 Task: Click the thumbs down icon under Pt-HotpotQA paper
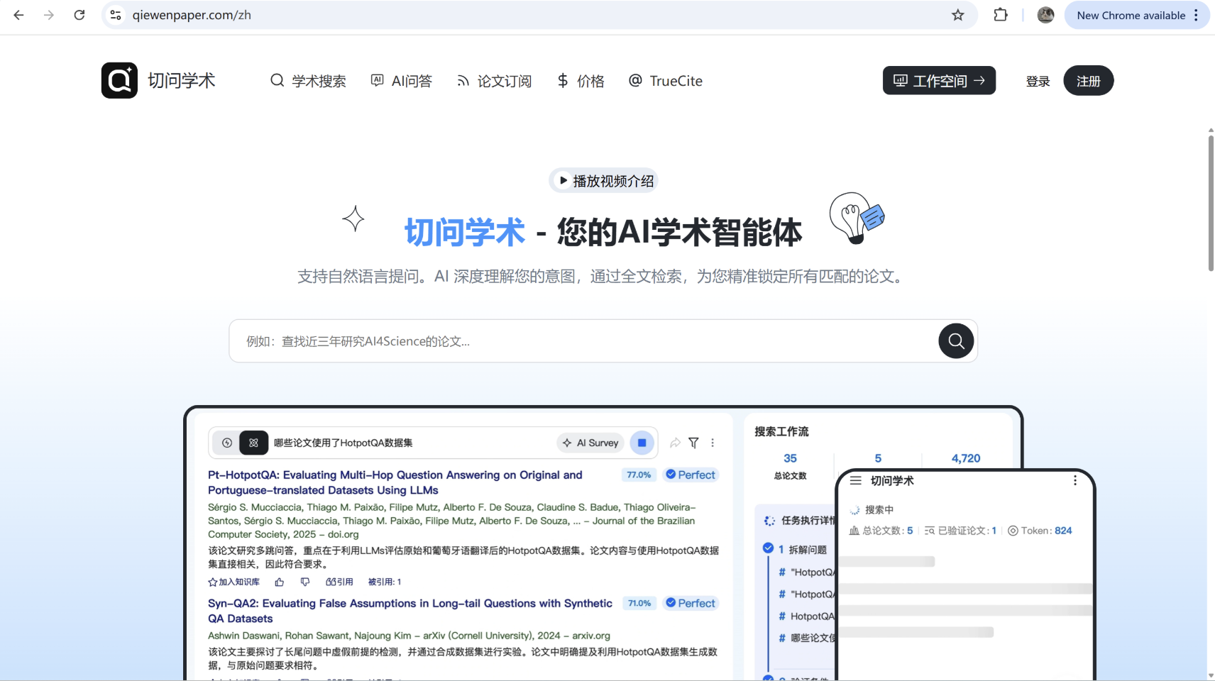coord(305,582)
